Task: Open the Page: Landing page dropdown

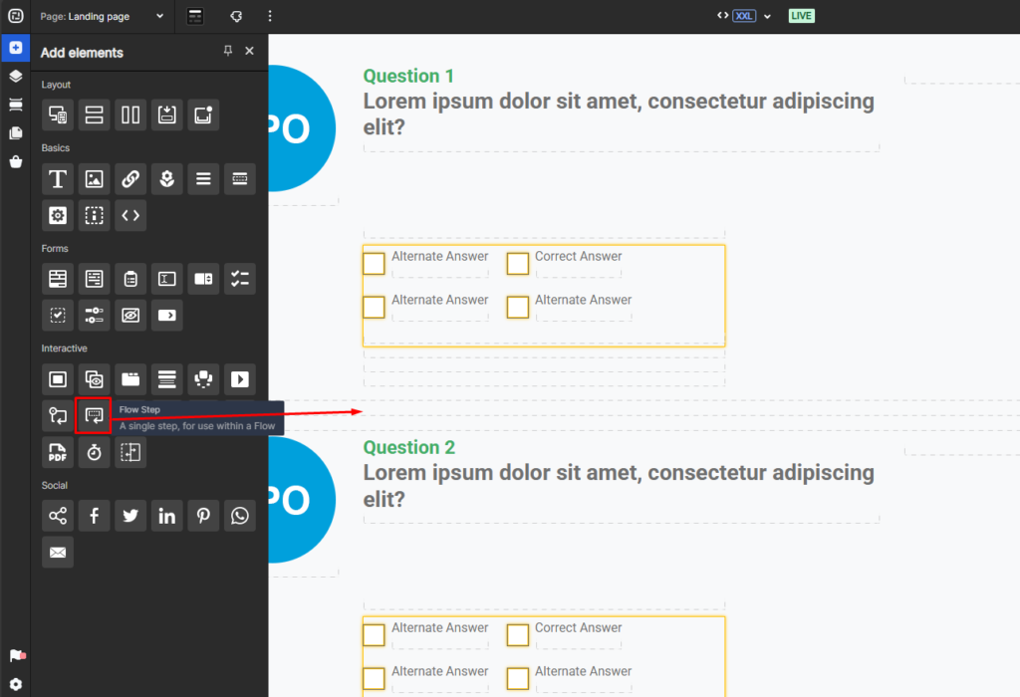Action: [x=103, y=16]
